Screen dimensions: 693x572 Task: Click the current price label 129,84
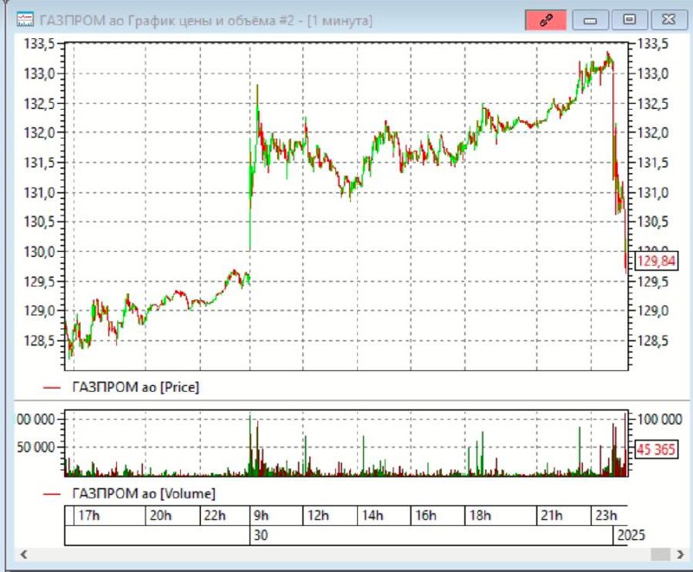(657, 260)
